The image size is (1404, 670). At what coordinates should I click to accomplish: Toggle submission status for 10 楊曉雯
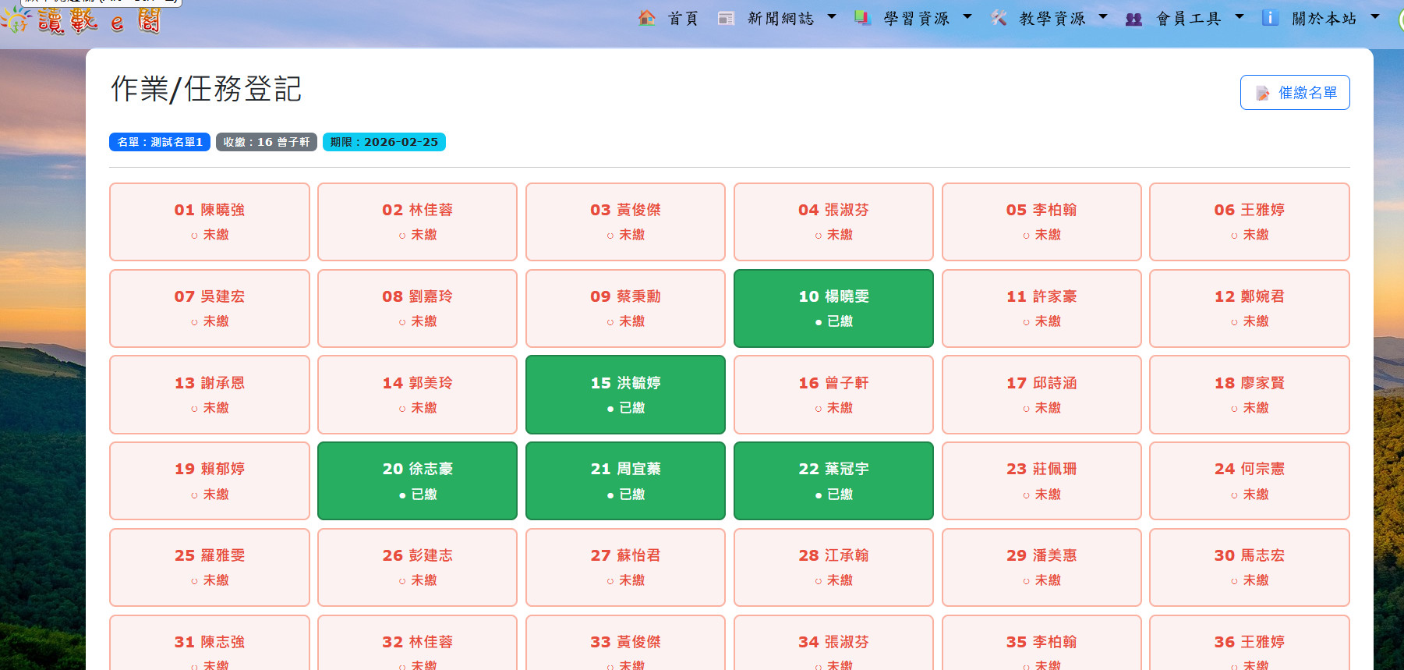pyautogui.click(x=833, y=308)
